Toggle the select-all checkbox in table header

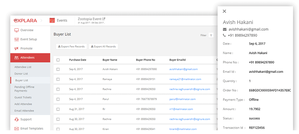[x=58, y=60]
